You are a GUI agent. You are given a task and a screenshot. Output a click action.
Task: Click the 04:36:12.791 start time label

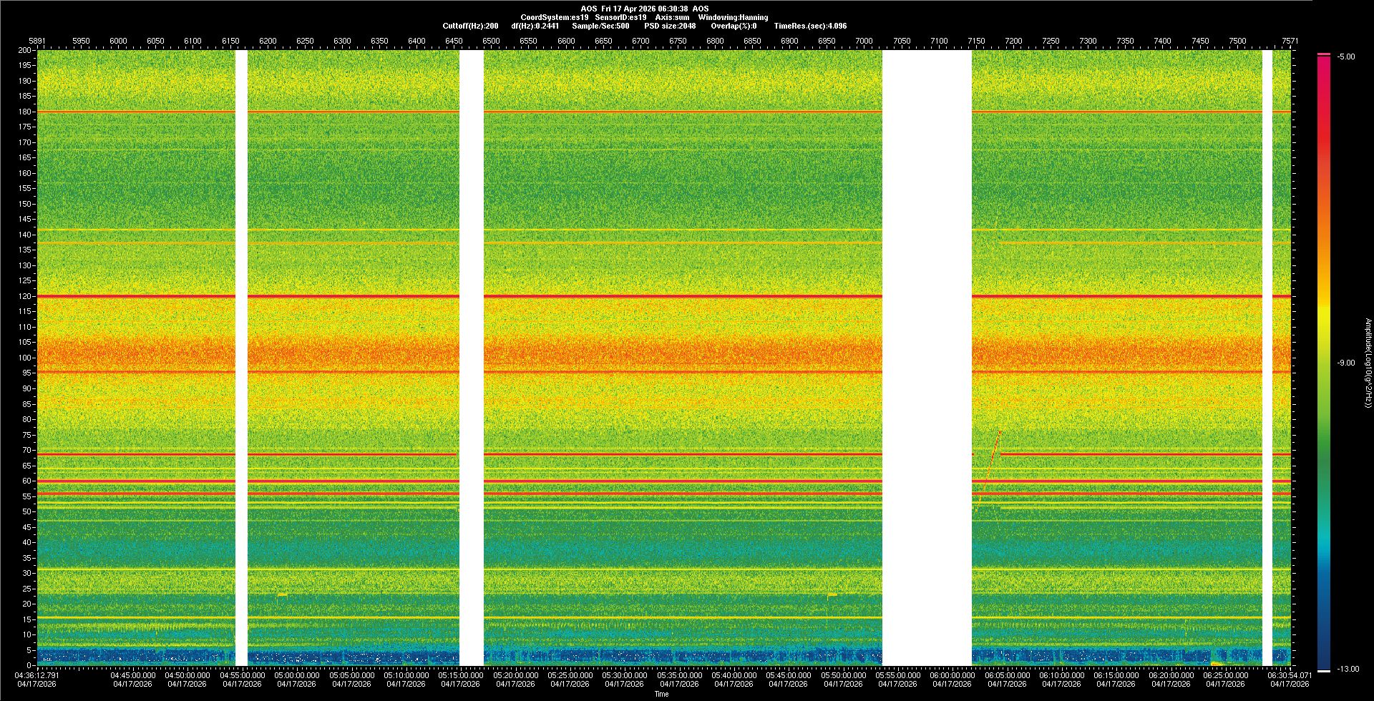37,675
